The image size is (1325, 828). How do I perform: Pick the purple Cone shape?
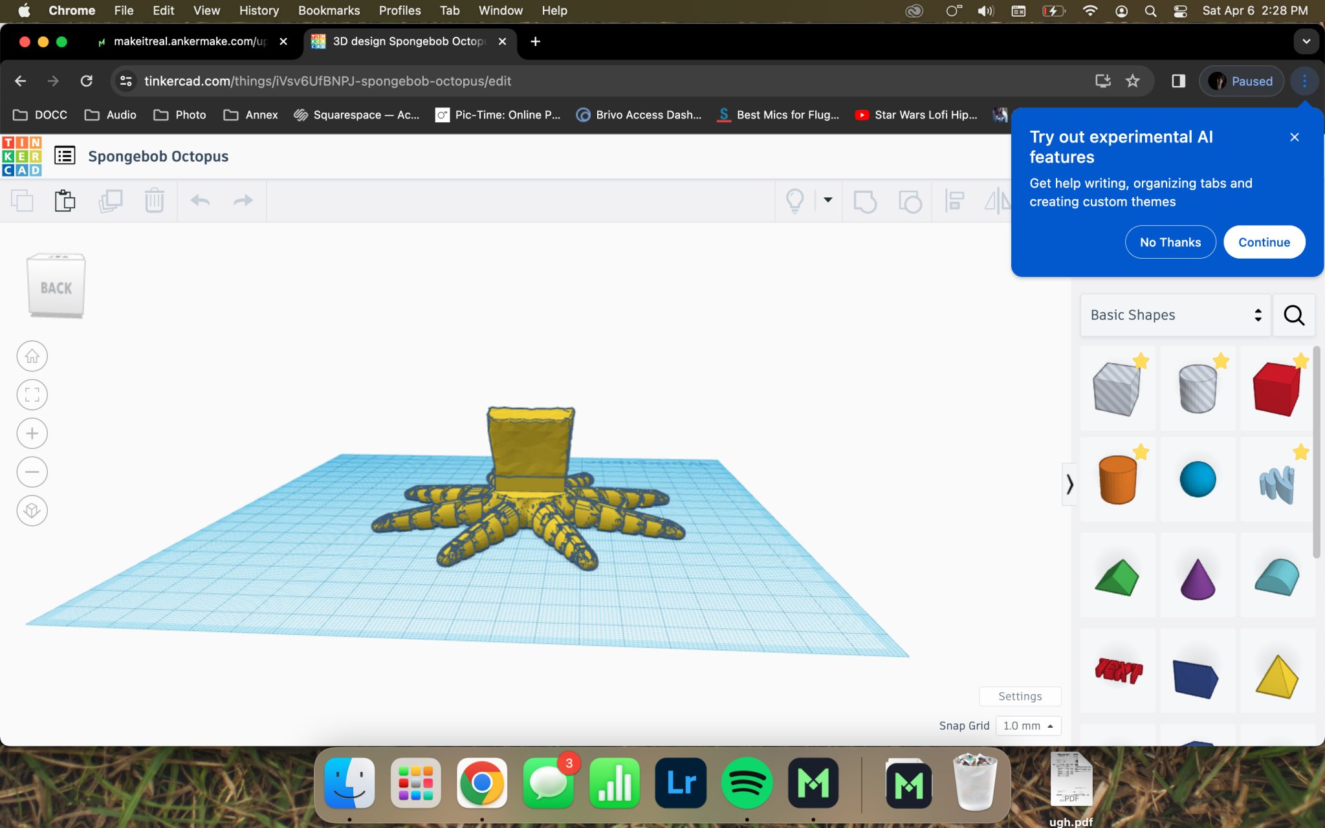tap(1197, 579)
